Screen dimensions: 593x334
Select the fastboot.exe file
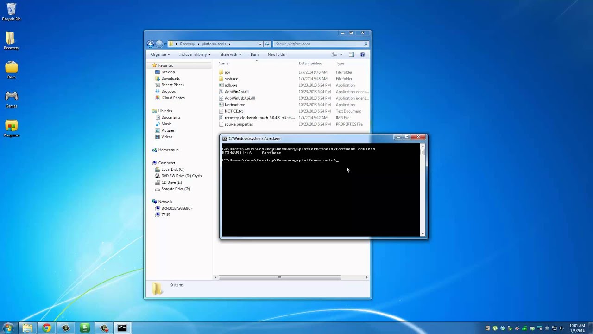click(234, 105)
